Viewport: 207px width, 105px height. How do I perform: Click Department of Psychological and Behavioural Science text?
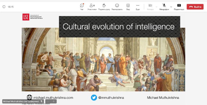[36, 17]
